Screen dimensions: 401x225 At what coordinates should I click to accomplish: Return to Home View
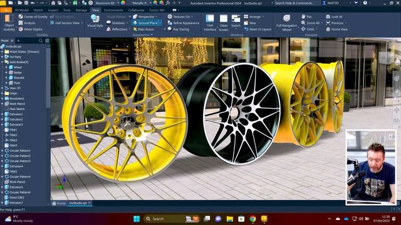click(336, 29)
